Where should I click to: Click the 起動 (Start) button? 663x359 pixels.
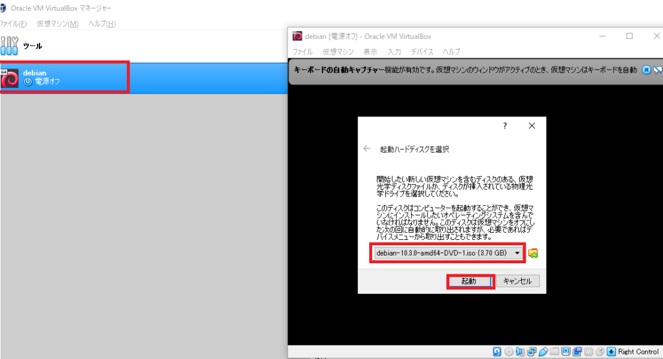click(x=470, y=281)
